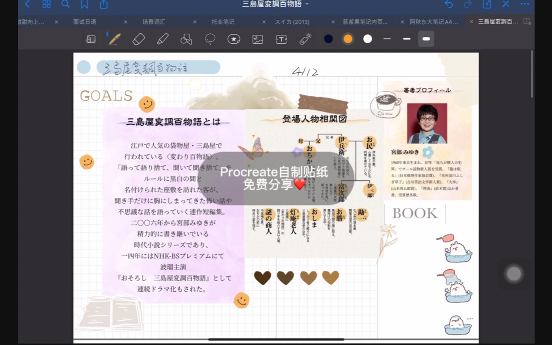Tap the handwritten title in blue label
Image resolution: width=552 pixels, height=345 pixels.
(x=146, y=69)
